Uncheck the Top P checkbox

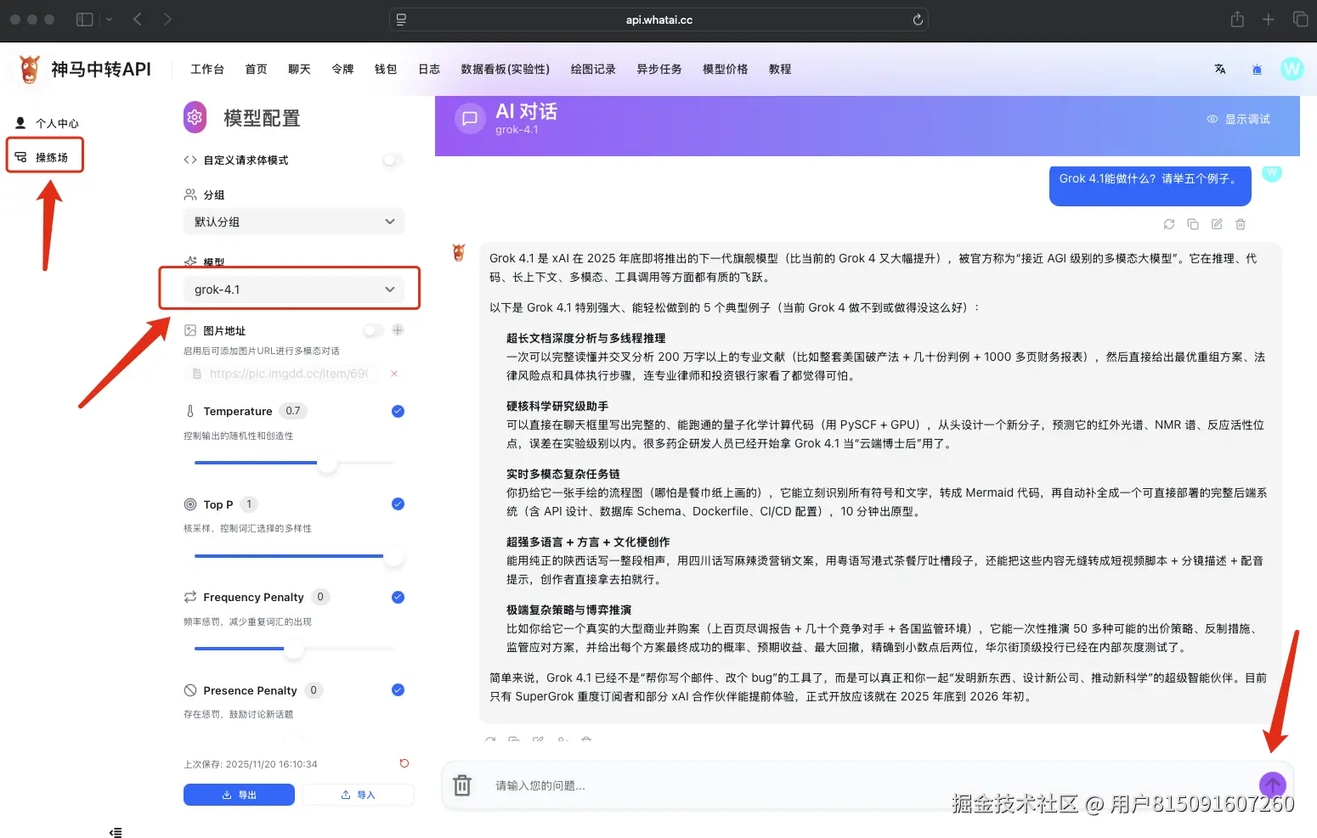click(398, 504)
